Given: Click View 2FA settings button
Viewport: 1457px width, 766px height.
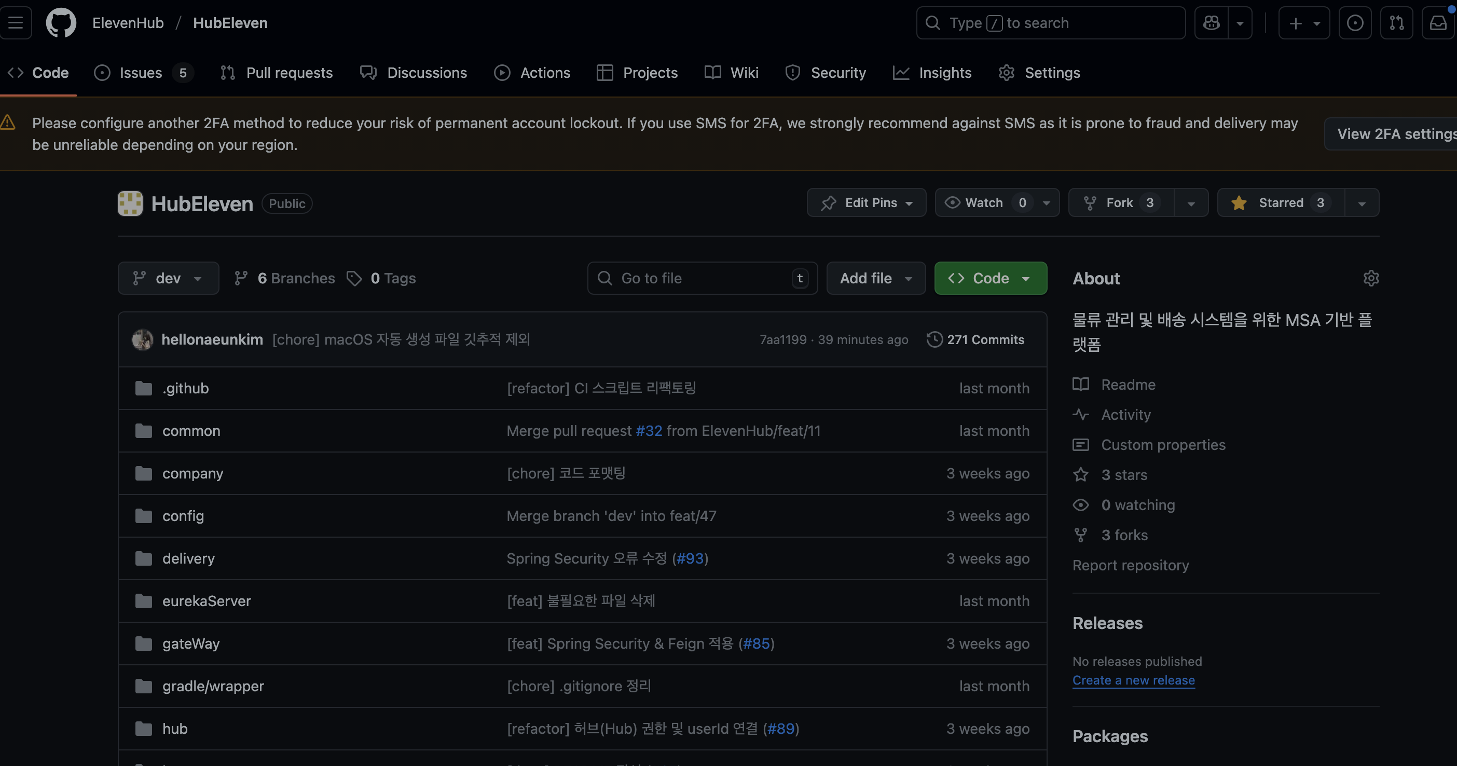Looking at the screenshot, I should pos(1392,133).
